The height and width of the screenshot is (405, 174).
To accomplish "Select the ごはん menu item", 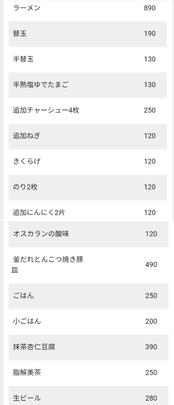I will tap(24, 296).
